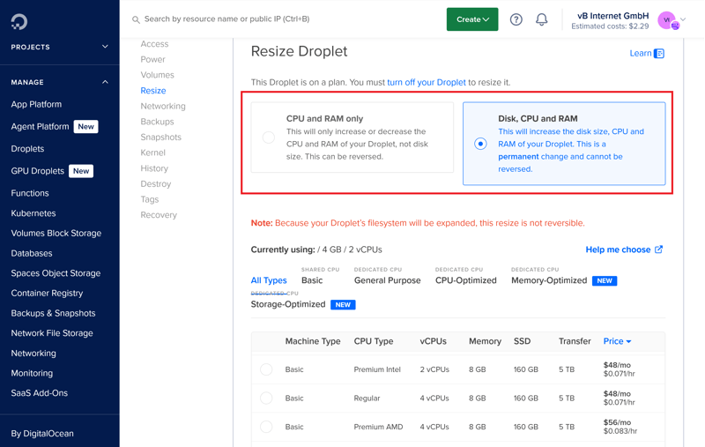Click the DigitalOcean logo icon

(19, 20)
